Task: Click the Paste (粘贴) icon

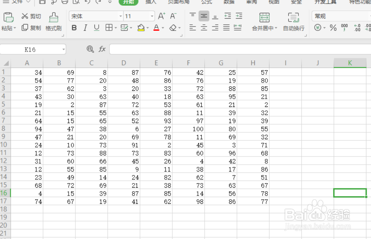Action: (x=8, y=18)
